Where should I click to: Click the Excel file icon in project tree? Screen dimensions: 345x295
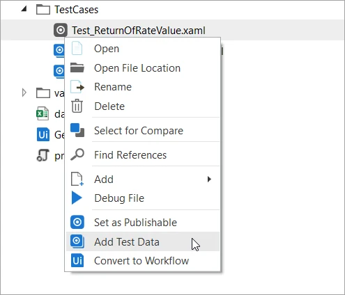[43, 113]
